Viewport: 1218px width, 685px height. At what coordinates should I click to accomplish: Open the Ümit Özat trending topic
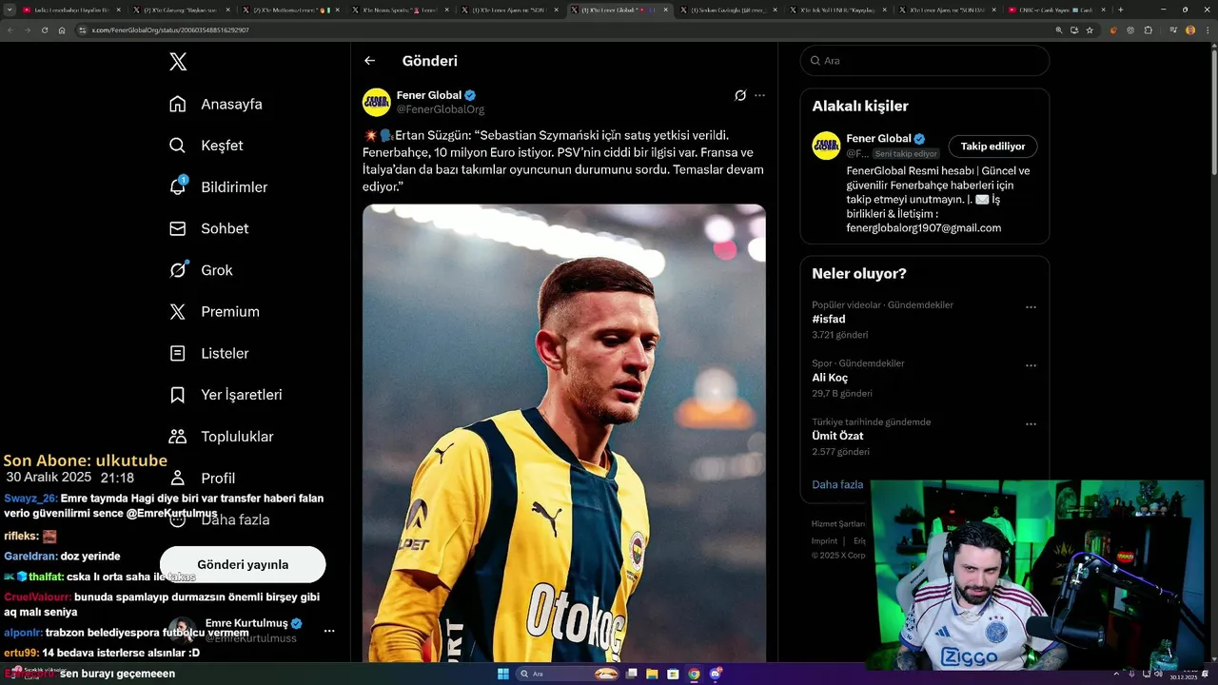point(837,436)
